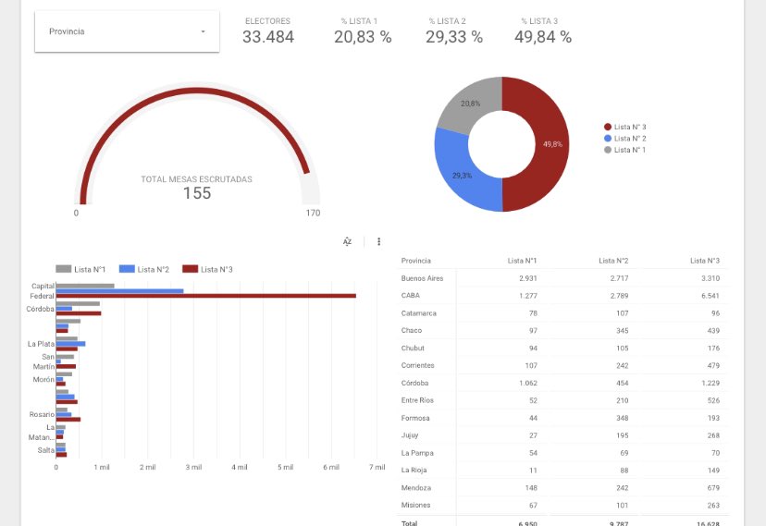Open the Provincia filter dropdown
766x526 pixels.
pyautogui.click(x=127, y=31)
